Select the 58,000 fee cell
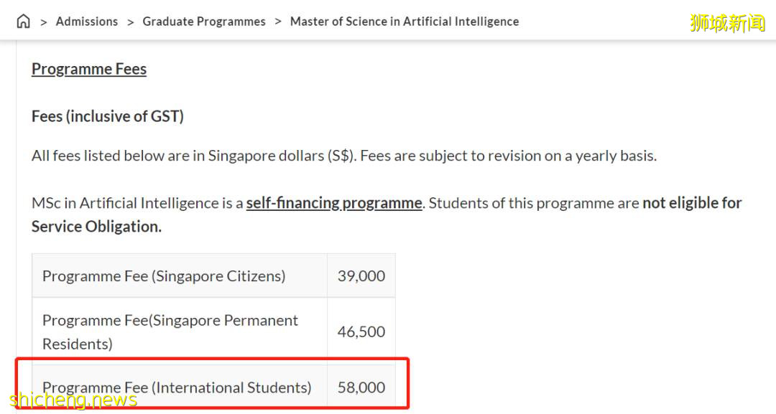The image size is (776, 414). pyautogui.click(x=361, y=387)
